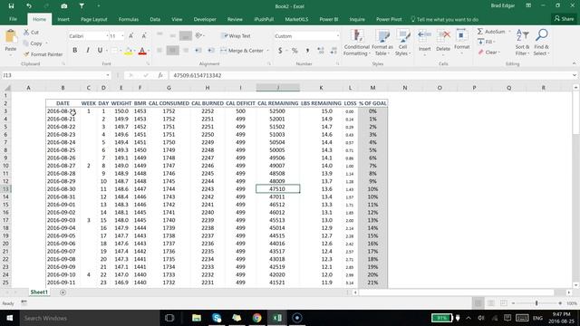Select the Sheet1 tab
The image size is (580, 326).
(x=39, y=292)
